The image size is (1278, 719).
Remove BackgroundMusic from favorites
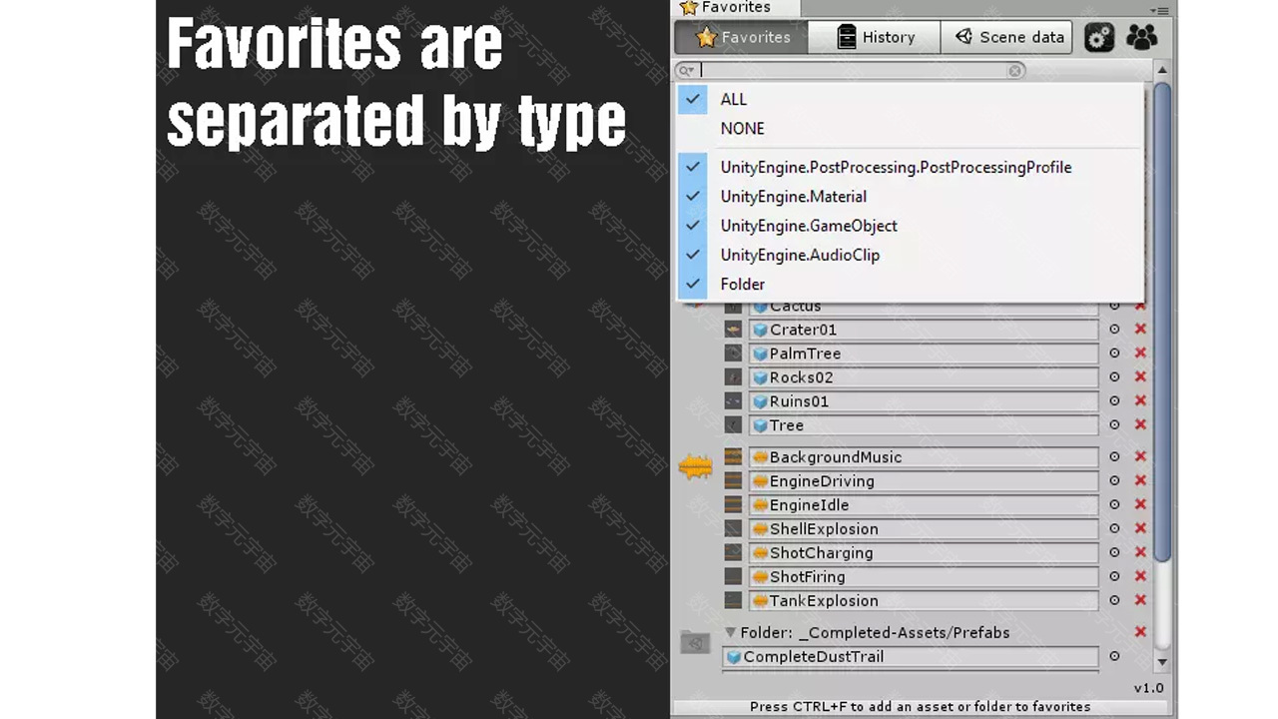[x=1140, y=457]
